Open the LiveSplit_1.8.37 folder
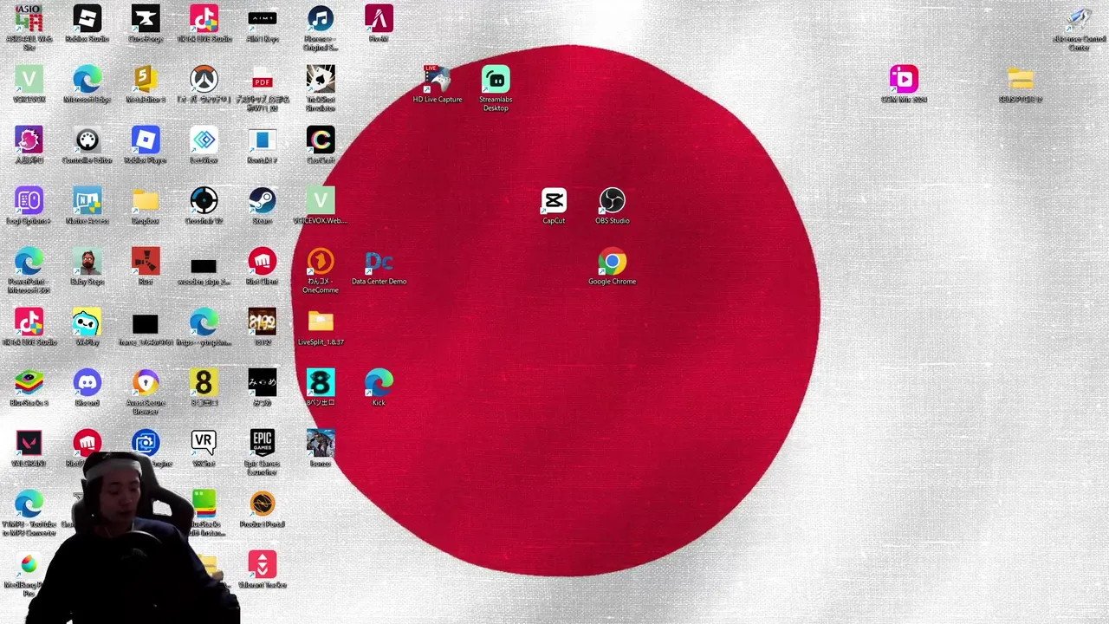The width and height of the screenshot is (1109, 624). (x=321, y=322)
